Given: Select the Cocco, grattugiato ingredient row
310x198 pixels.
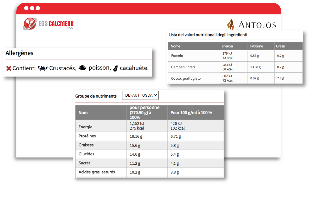Looking at the screenshot, I should (235, 78).
